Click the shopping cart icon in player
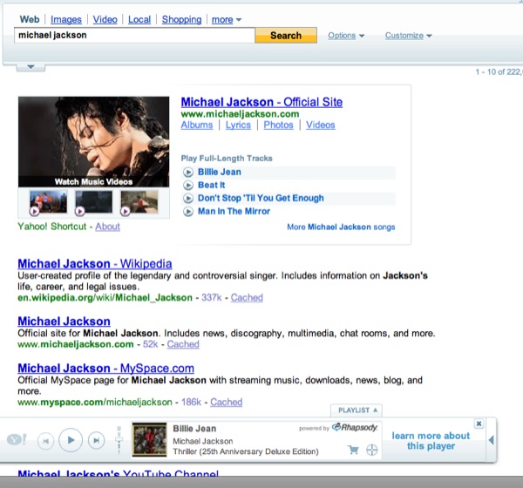 pyautogui.click(x=353, y=450)
